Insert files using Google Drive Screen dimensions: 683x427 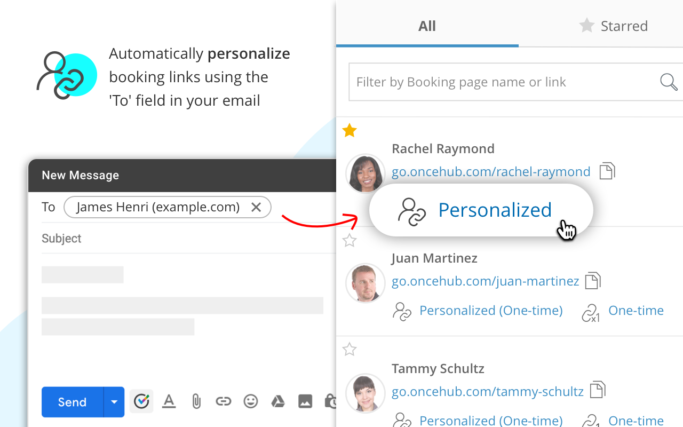[x=277, y=401]
